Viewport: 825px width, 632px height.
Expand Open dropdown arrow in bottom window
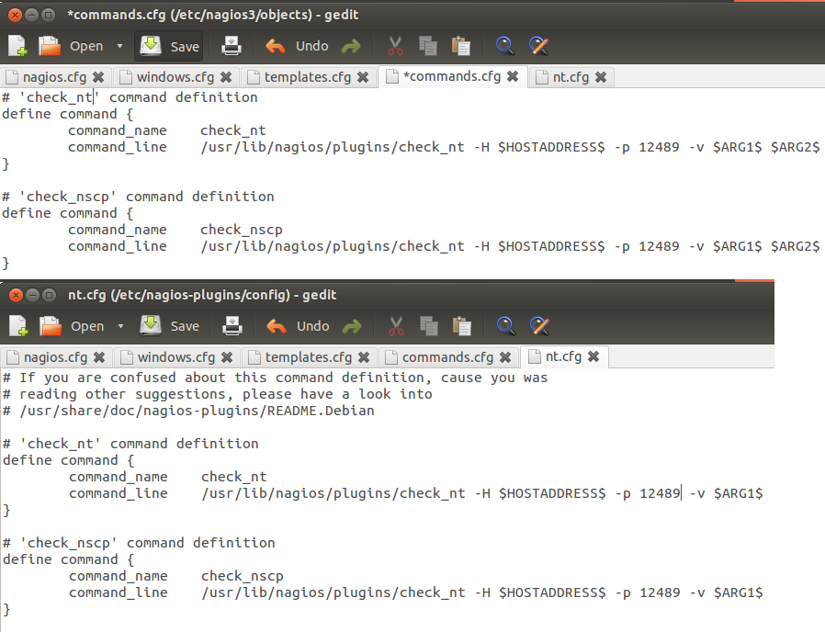click(x=120, y=326)
